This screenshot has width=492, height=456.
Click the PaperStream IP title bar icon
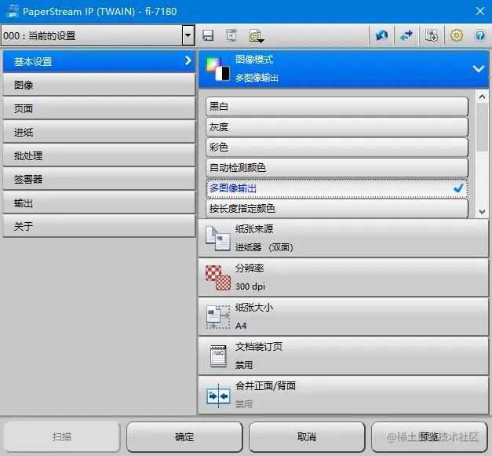pyautogui.click(x=13, y=11)
